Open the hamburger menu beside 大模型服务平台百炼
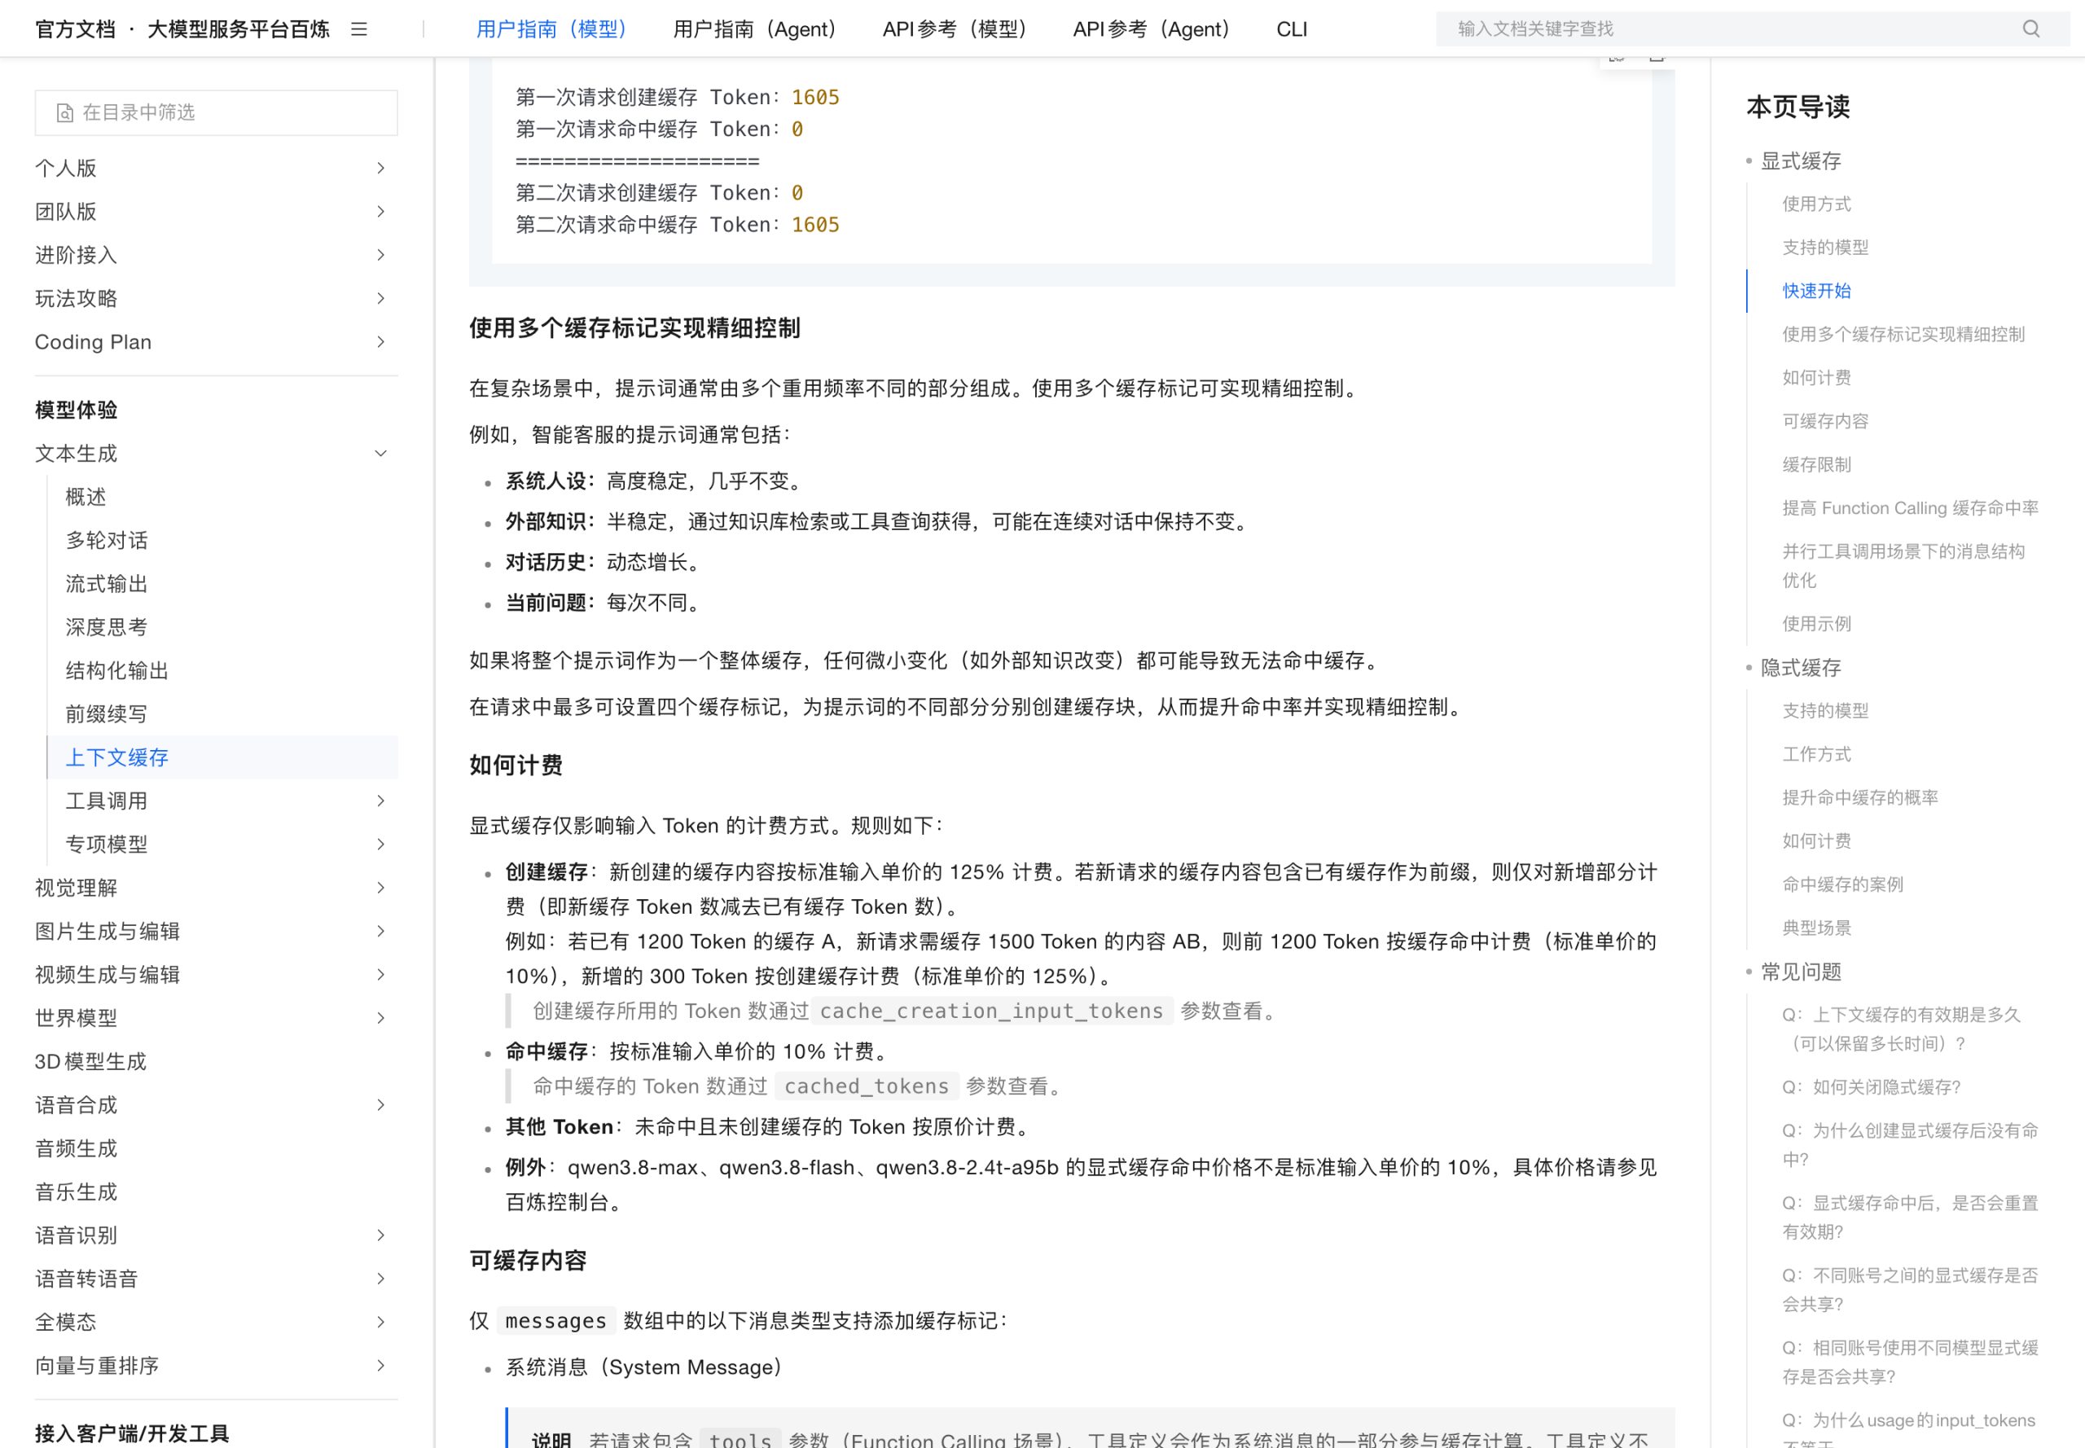The width and height of the screenshot is (2085, 1448). [x=359, y=29]
